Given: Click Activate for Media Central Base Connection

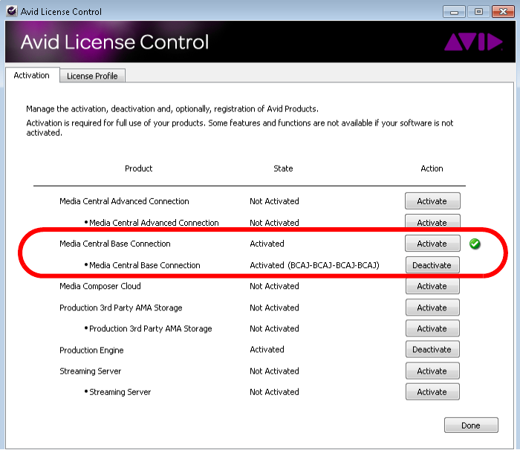Looking at the screenshot, I should [x=432, y=244].
